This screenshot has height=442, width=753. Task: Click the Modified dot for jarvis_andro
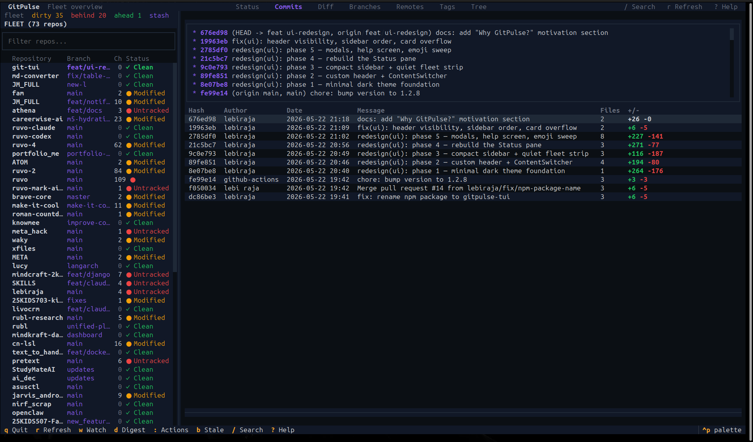pos(129,396)
